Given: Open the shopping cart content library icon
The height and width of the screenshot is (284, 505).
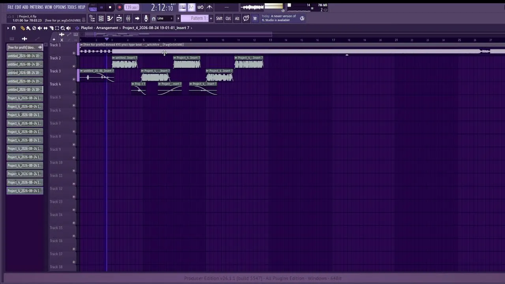Looking at the screenshot, I should pos(255,19).
